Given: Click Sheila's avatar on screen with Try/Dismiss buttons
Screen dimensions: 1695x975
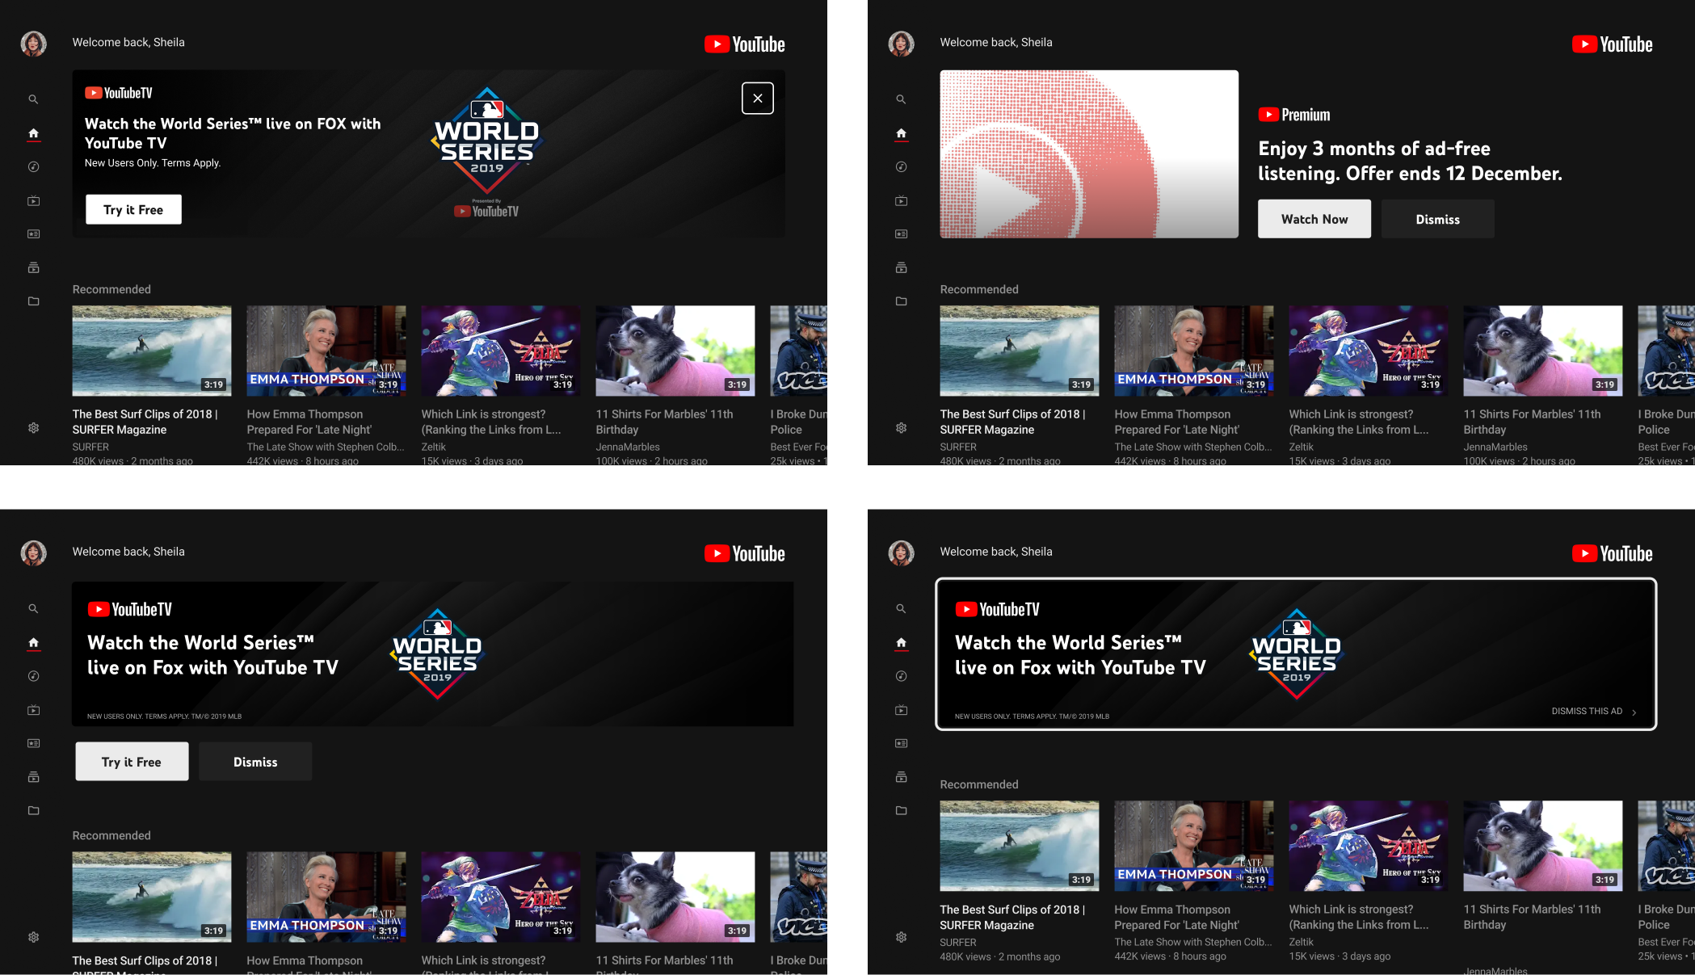Looking at the screenshot, I should point(33,553).
